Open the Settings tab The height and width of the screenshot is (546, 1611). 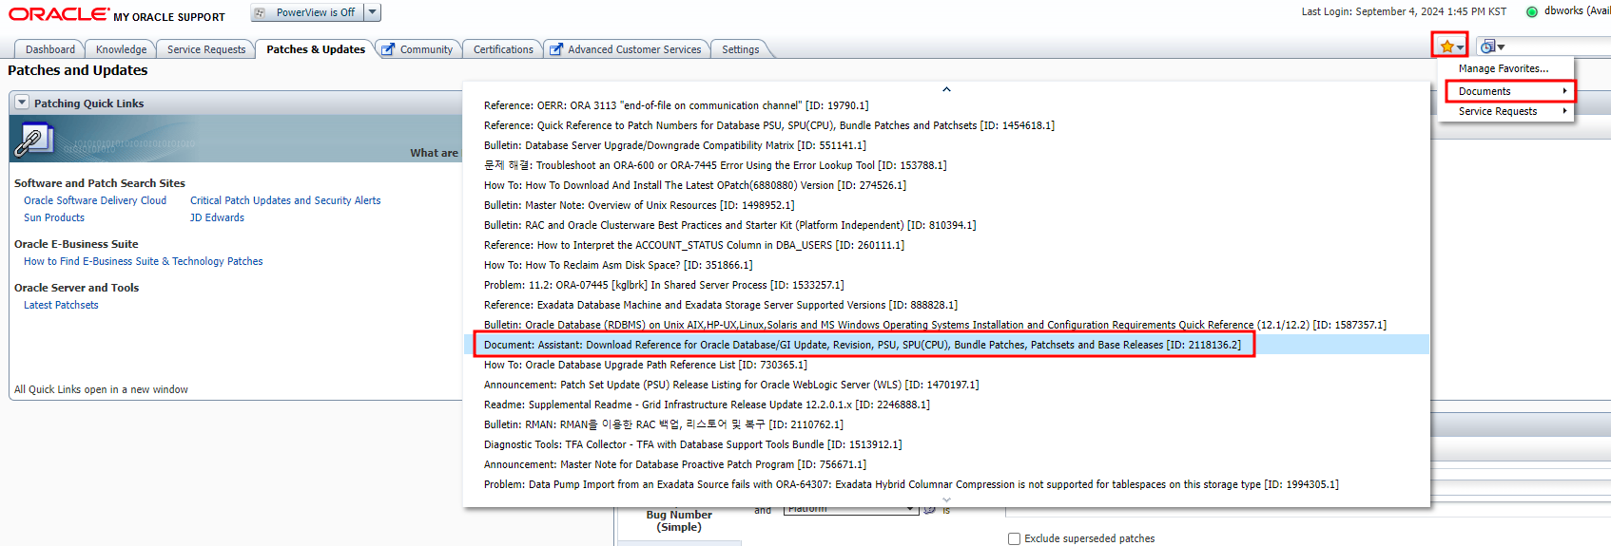[x=740, y=49]
